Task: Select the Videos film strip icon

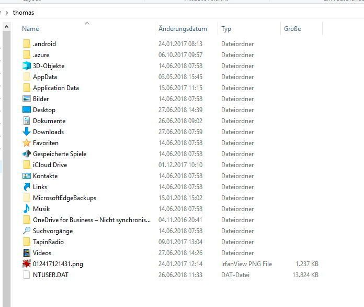Action: click(27, 253)
